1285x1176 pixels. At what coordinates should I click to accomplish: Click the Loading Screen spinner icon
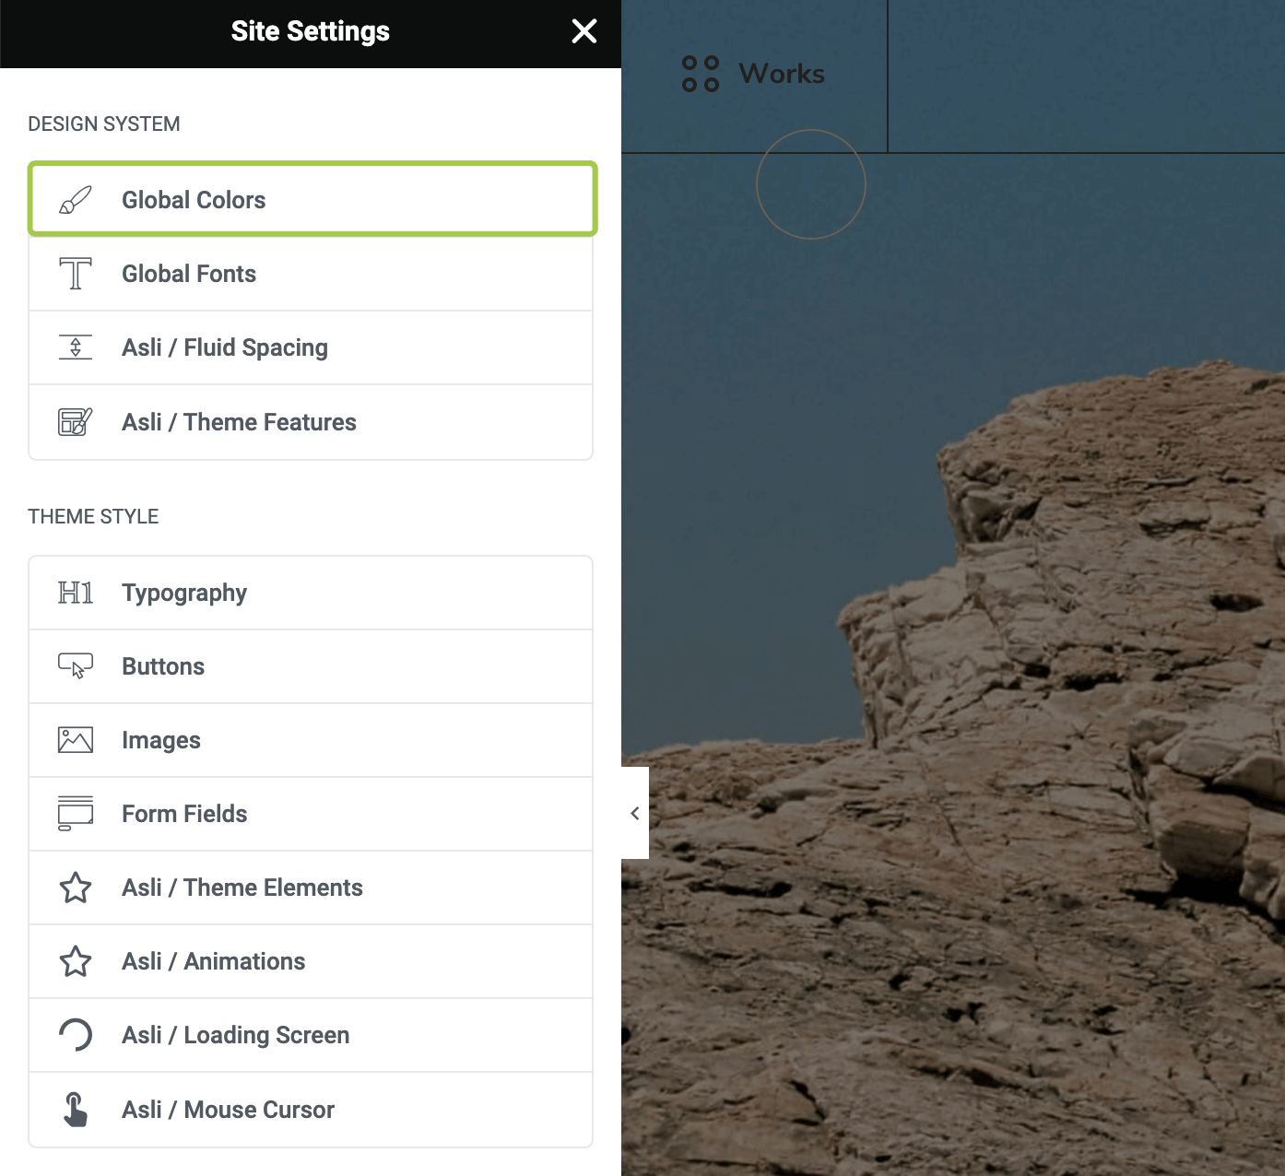[x=76, y=1035]
